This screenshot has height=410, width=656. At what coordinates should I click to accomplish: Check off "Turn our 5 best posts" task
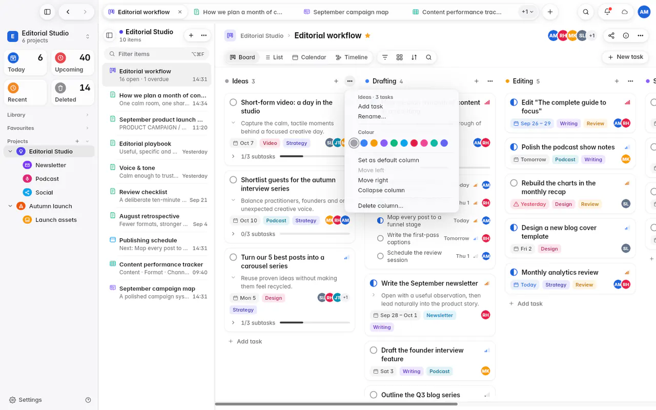(233, 257)
